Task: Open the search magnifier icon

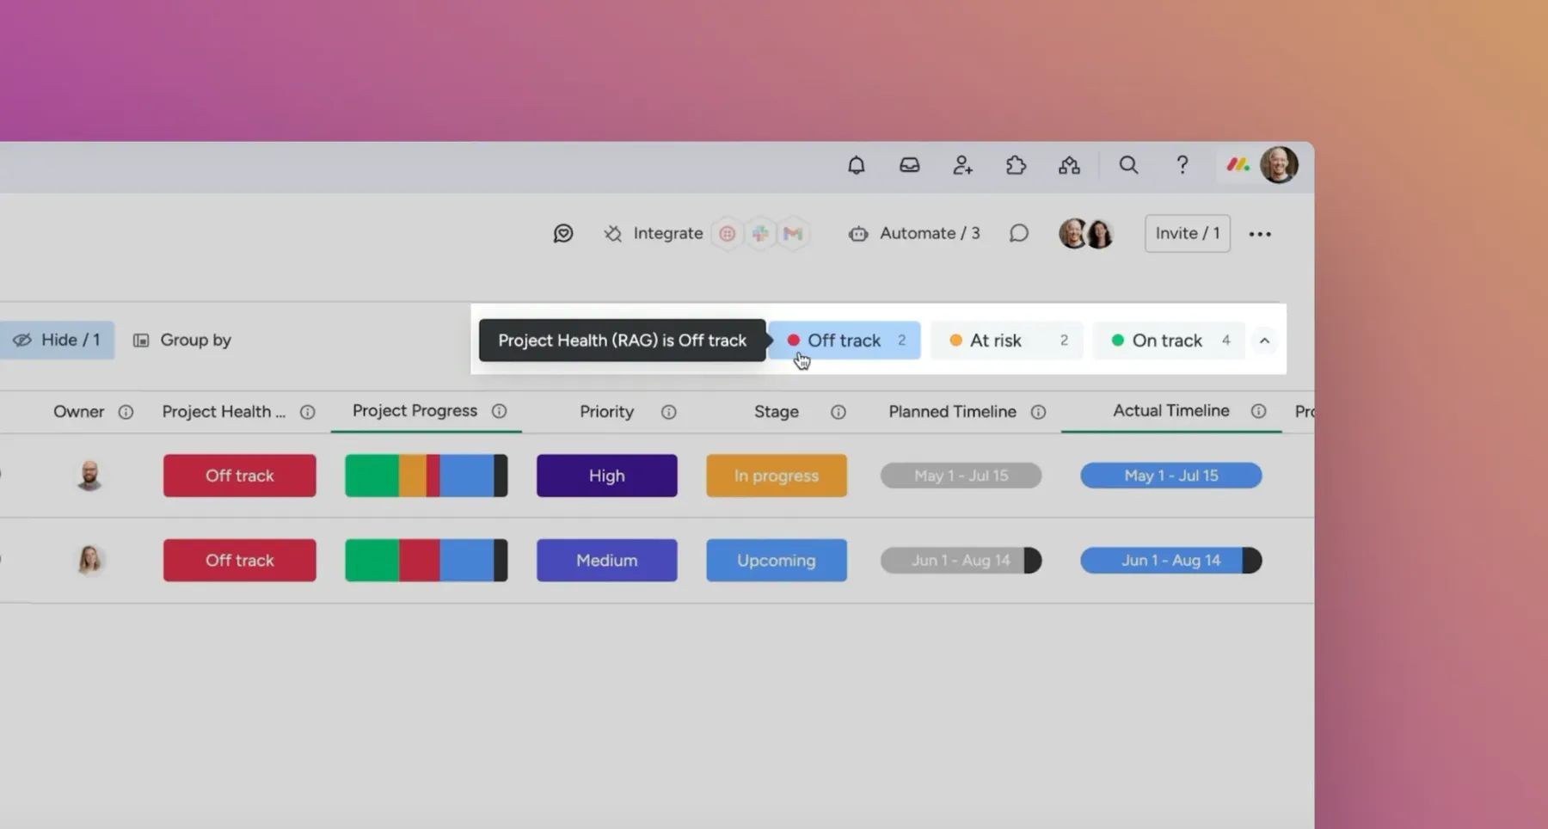Action: tap(1128, 165)
